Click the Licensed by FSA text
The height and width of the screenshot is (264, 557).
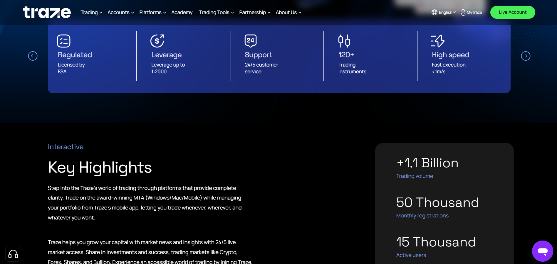[71, 68]
